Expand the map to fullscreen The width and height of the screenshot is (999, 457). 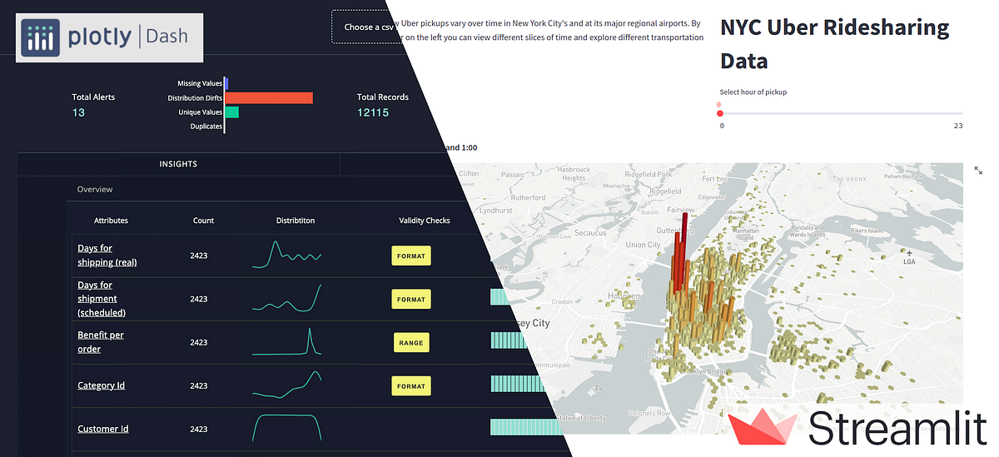(x=978, y=170)
